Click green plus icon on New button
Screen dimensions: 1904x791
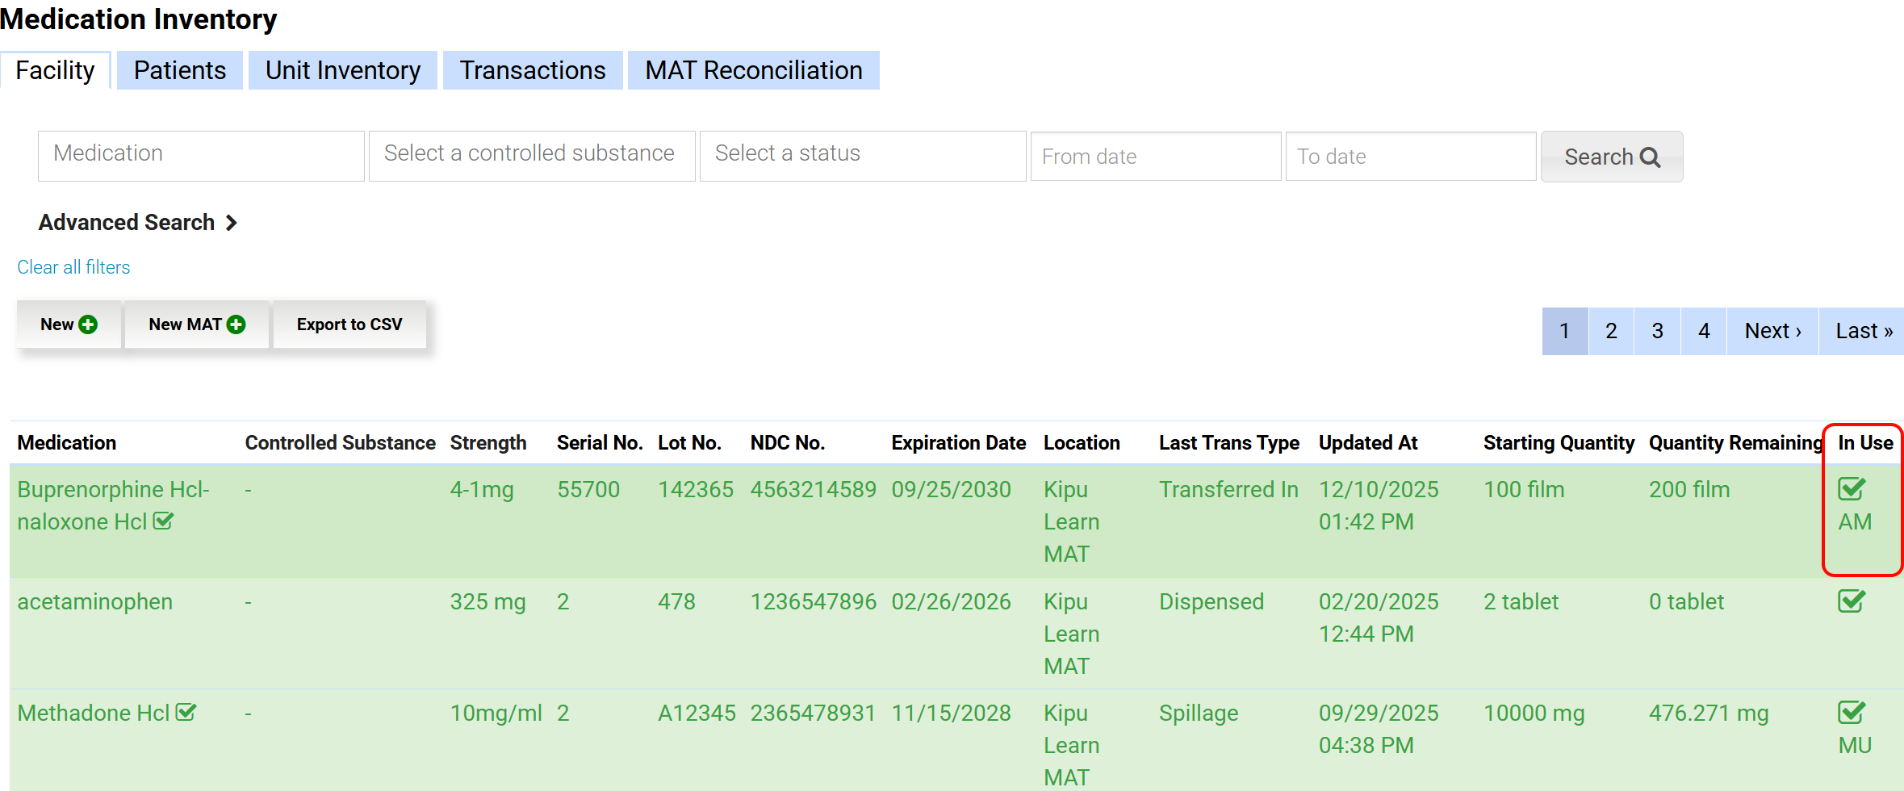coord(88,324)
